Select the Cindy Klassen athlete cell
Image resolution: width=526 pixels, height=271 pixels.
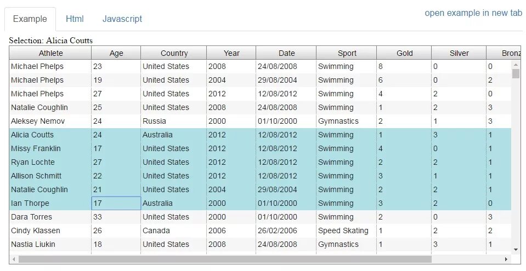coord(50,231)
